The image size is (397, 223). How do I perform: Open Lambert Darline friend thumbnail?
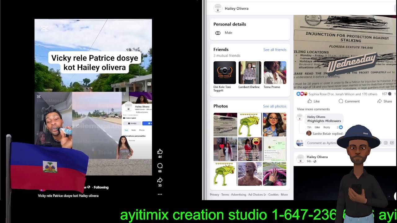tap(250, 72)
